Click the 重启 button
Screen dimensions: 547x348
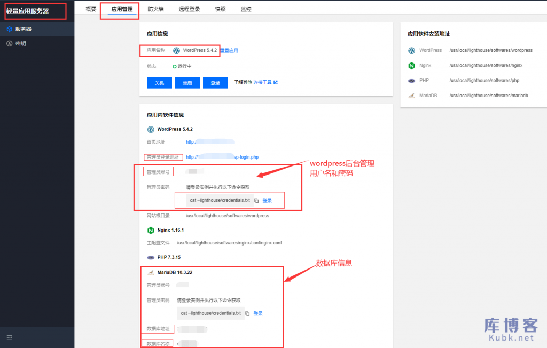point(187,83)
